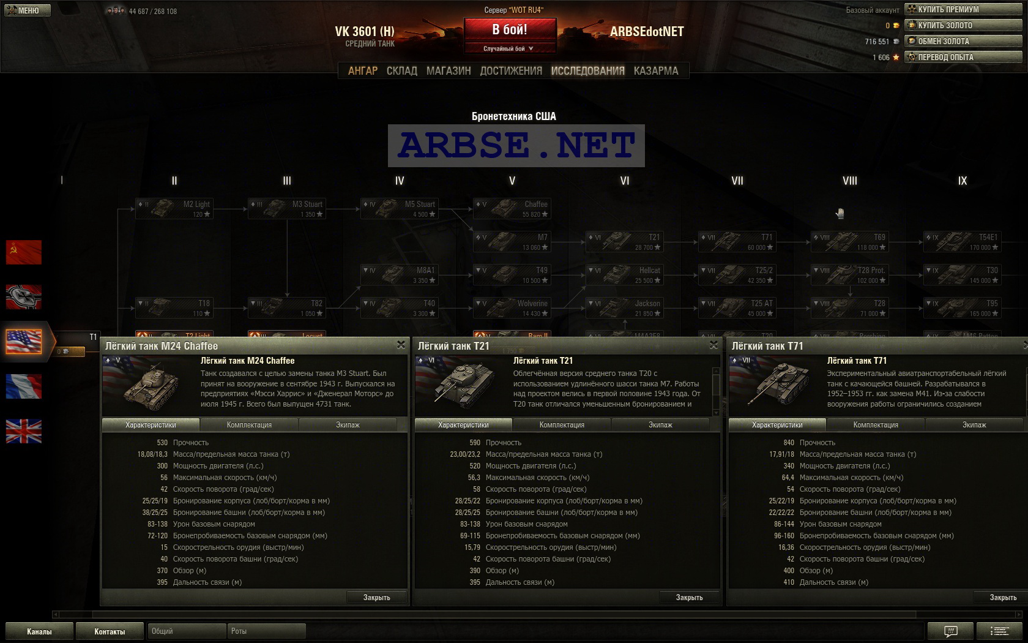This screenshot has height=643, width=1028.
Task: Open the T40 tank node
Action: pyautogui.click(x=399, y=308)
